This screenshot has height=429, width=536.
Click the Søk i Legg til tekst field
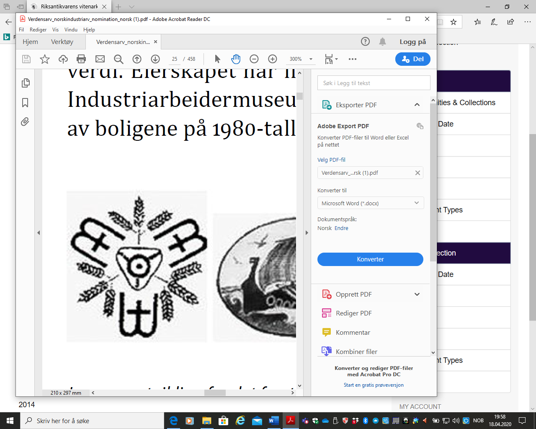(374, 83)
